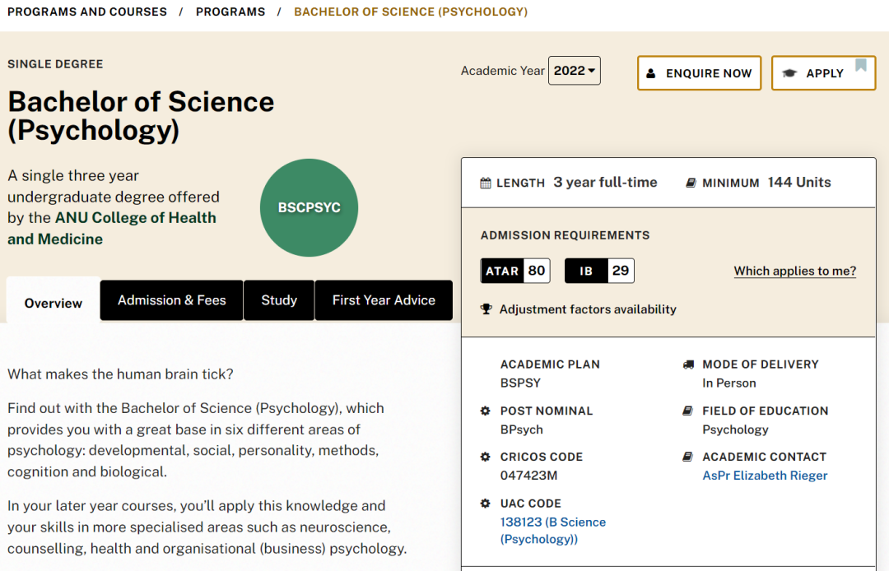This screenshot has height=571, width=889.
Task: Click the ANU College of Health and Medicine link
Action: coord(112,228)
